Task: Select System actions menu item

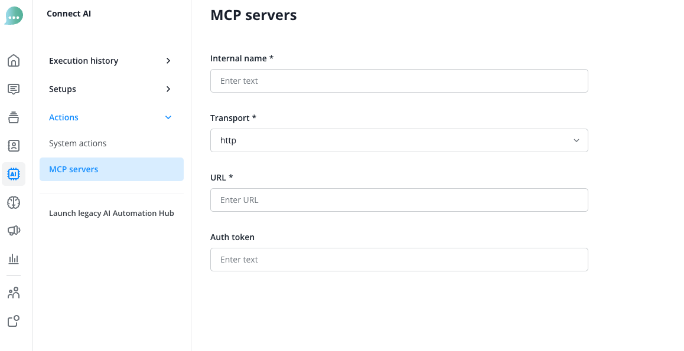Action: click(x=78, y=143)
